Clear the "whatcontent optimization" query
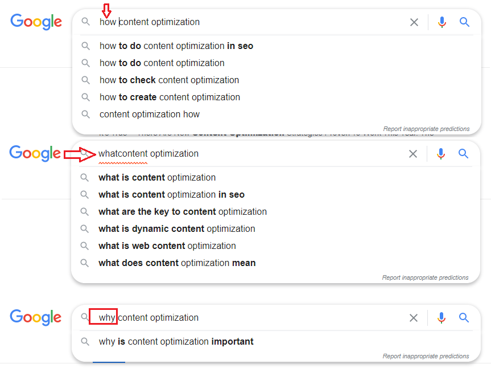 click(x=412, y=154)
